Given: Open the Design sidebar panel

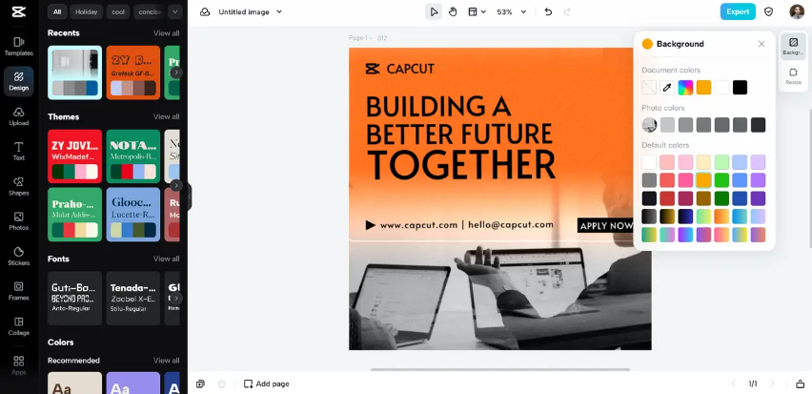Looking at the screenshot, I should [19, 81].
